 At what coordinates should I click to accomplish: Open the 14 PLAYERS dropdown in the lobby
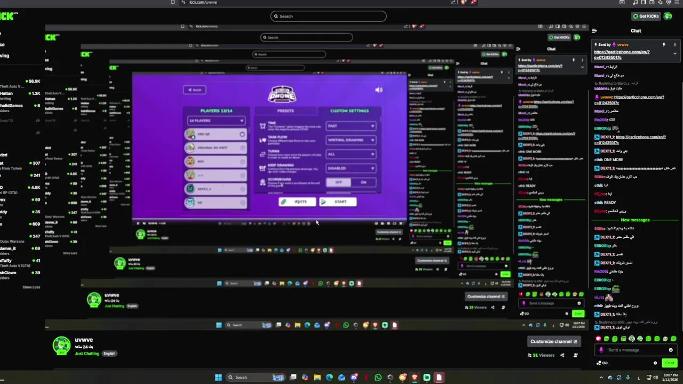coord(216,121)
